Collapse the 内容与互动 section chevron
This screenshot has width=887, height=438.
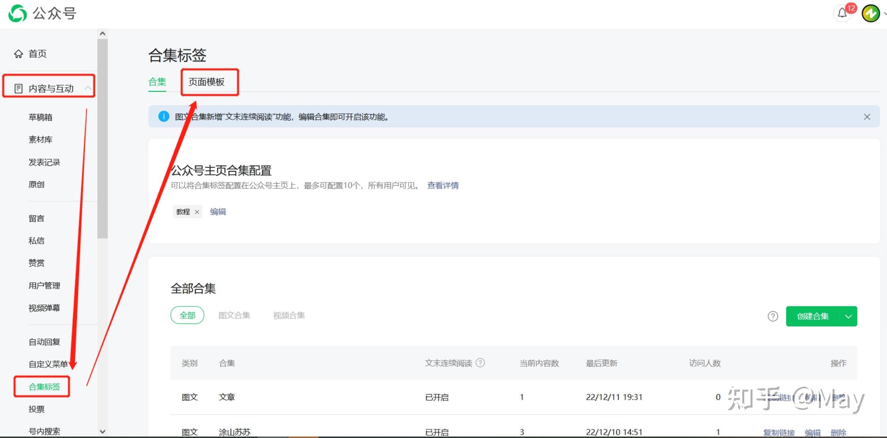click(89, 88)
